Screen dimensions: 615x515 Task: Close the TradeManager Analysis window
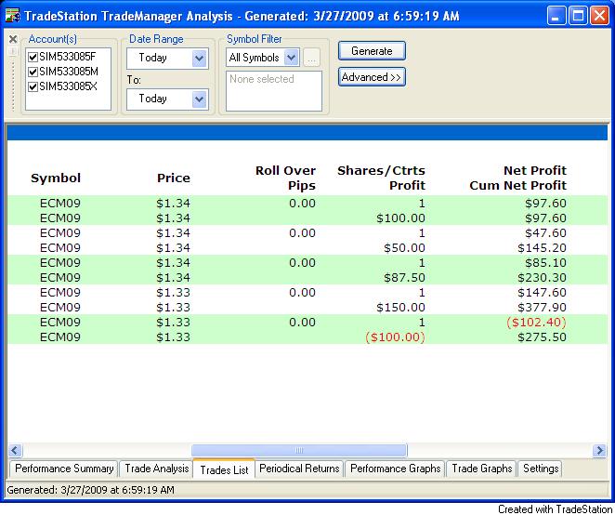pyautogui.click(x=600, y=16)
